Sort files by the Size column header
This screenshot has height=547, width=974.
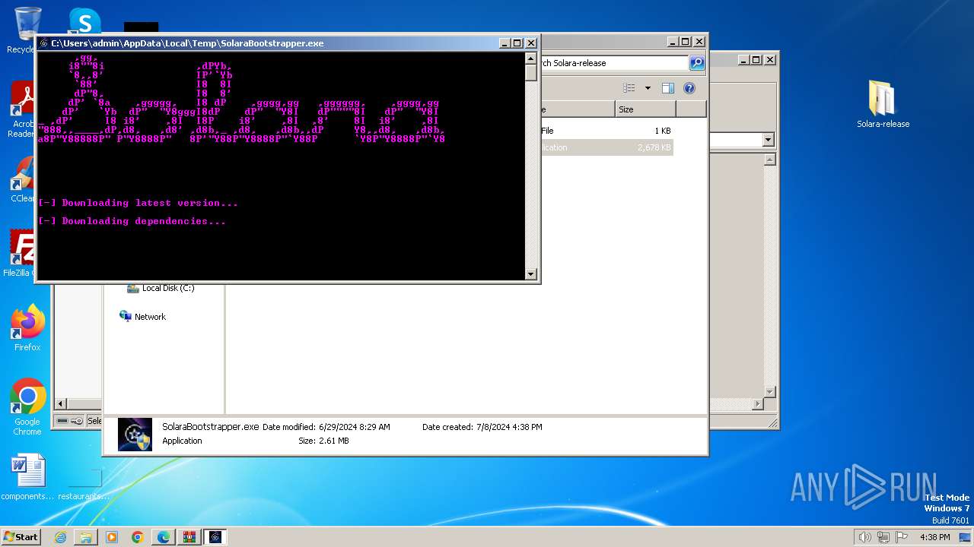tap(645, 109)
